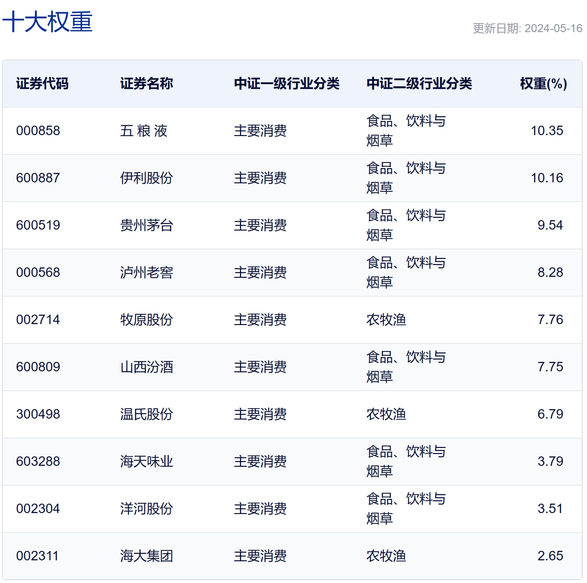Click 农牧渔 in the 温氏股份 row
Viewport: 587px width, 583px height.
point(386,414)
